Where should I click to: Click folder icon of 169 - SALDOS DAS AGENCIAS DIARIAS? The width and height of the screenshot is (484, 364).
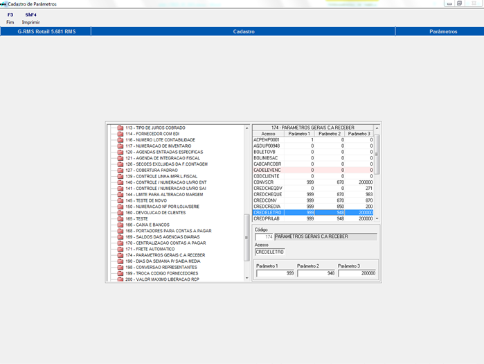click(x=120, y=237)
